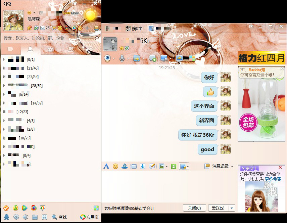Launch remote desktop assistance
This screenshot has width=287, height=223.
[x=164, y=58]
